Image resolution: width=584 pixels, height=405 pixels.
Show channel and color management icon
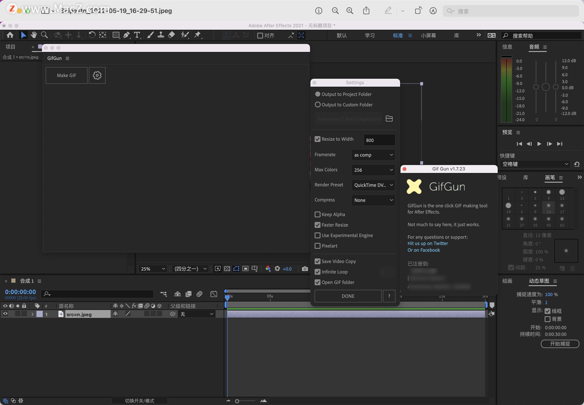click(x=268, y=269)
